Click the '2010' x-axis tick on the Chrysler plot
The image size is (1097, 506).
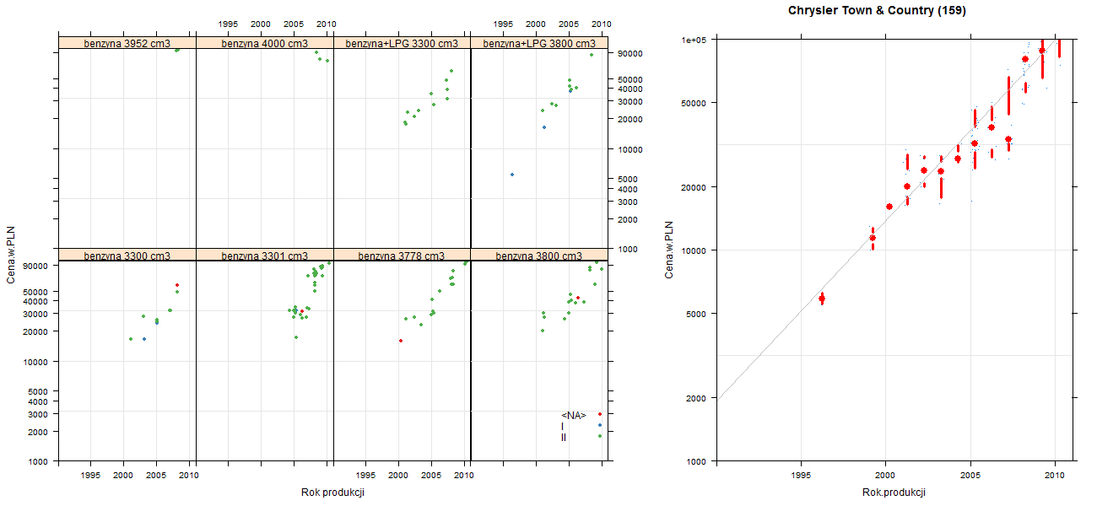coord(1055,476)
